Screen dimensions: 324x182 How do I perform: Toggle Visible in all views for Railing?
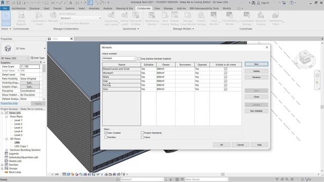[x=226, y=85]
